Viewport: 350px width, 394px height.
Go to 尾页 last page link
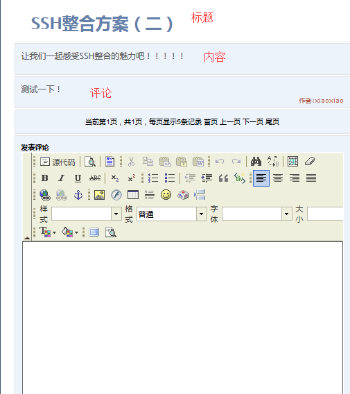(x=272, y=122)
